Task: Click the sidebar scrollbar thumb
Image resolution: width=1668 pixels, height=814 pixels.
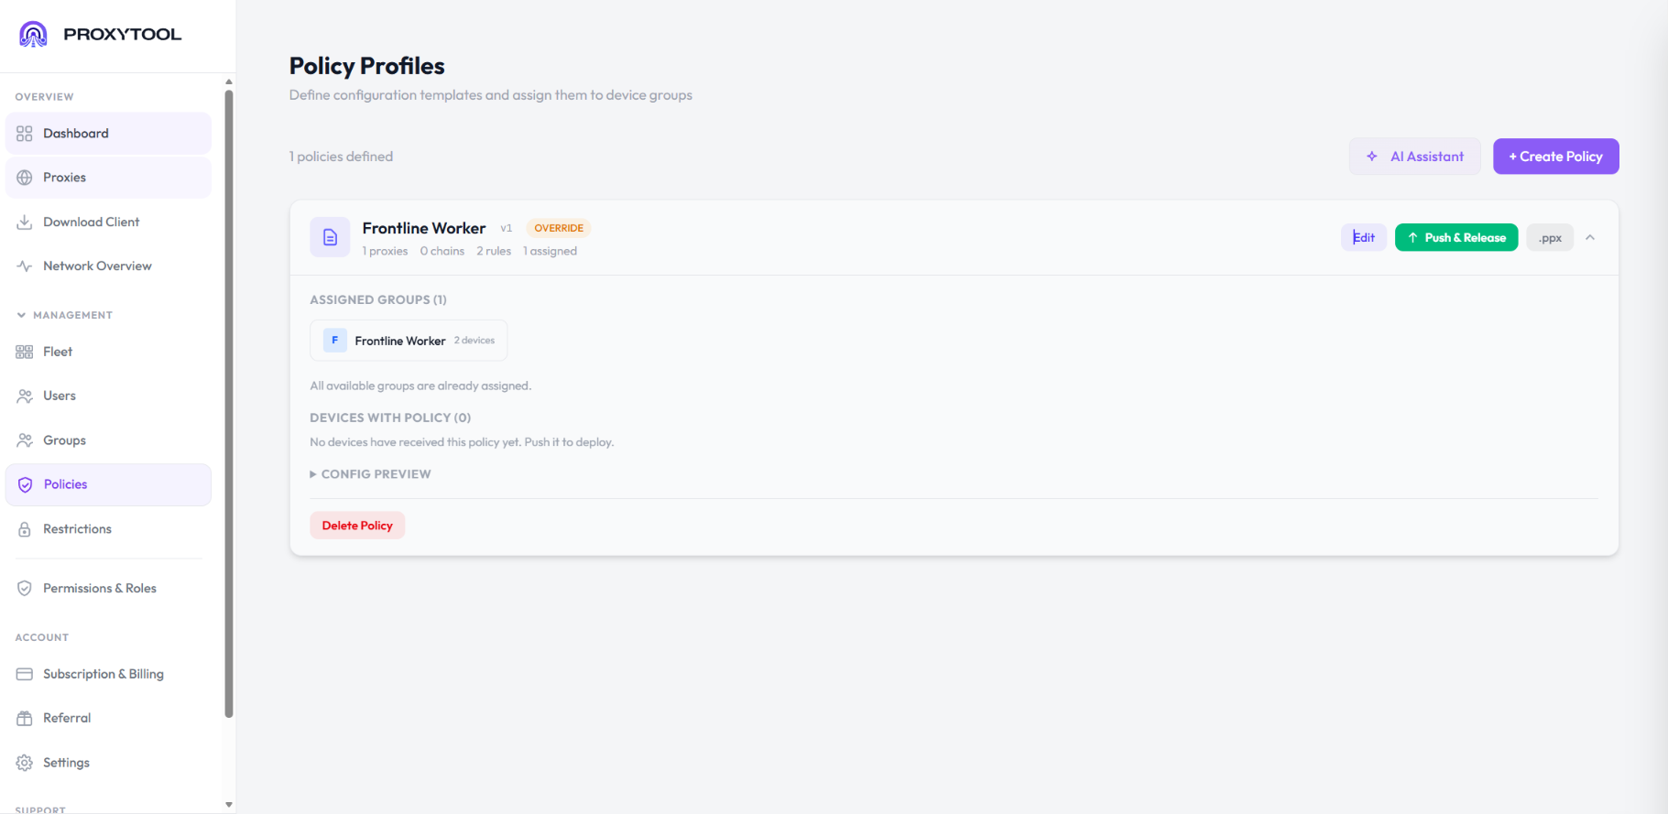Action: (x=229, y=403)
